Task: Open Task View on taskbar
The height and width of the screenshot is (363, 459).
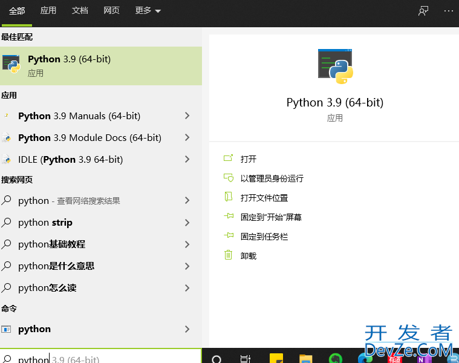Action: click(246, 359)
